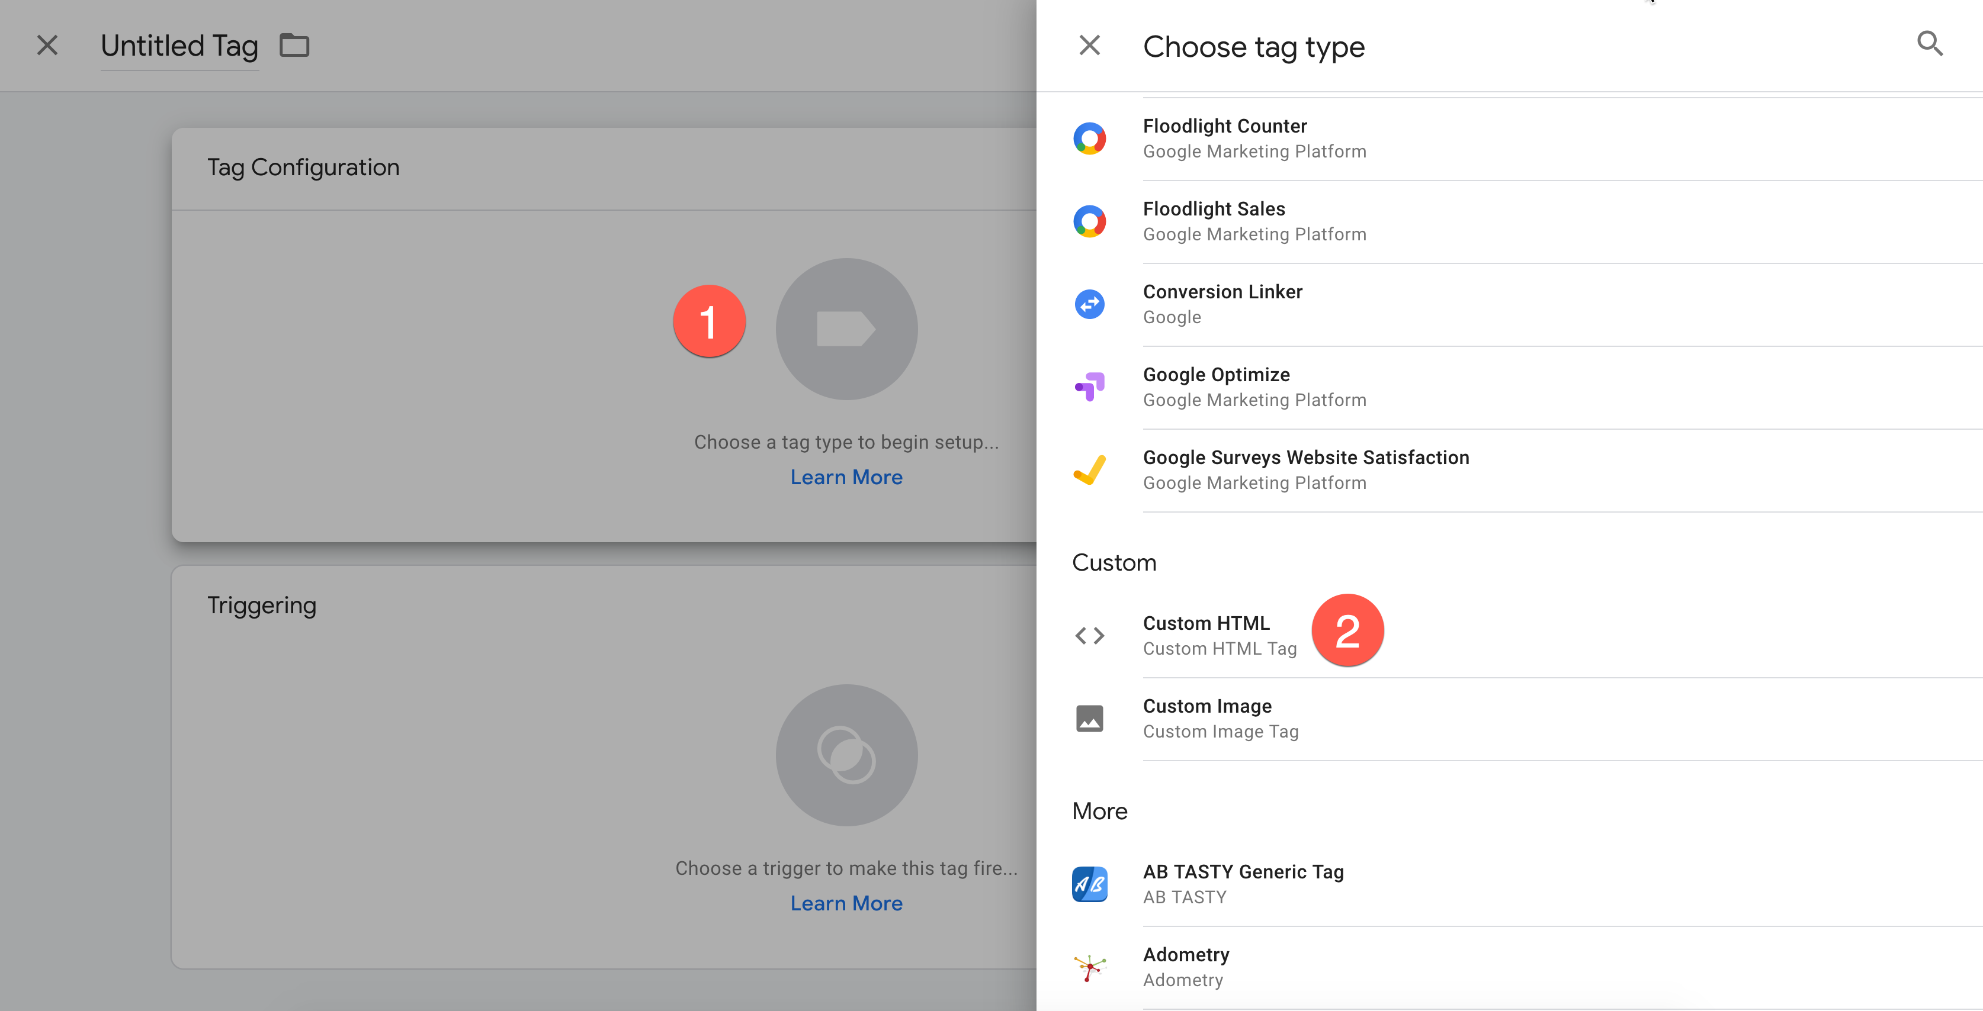Click 'Google Marketing Platform' under Floodlight Counter
This screenshot has height=1011, width=1983.
coord(1254,152)
